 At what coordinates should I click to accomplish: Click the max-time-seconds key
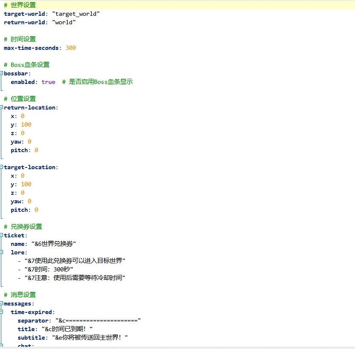pyautogui.click(x=31, y=48)
